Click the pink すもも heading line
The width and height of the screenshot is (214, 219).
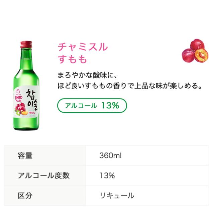click(x=72, y=59)
